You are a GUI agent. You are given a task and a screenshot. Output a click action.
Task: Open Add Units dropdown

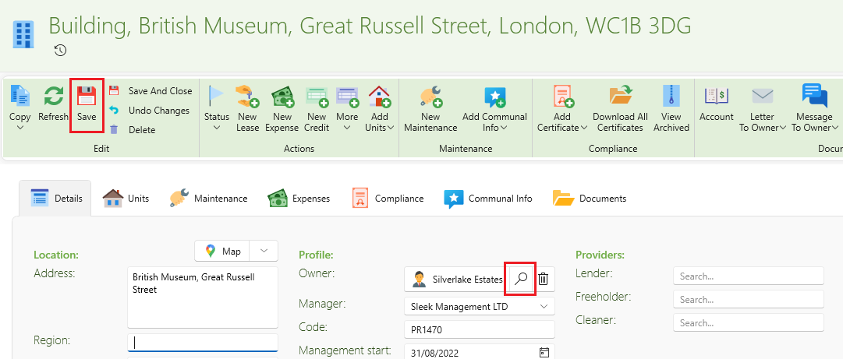380,108
